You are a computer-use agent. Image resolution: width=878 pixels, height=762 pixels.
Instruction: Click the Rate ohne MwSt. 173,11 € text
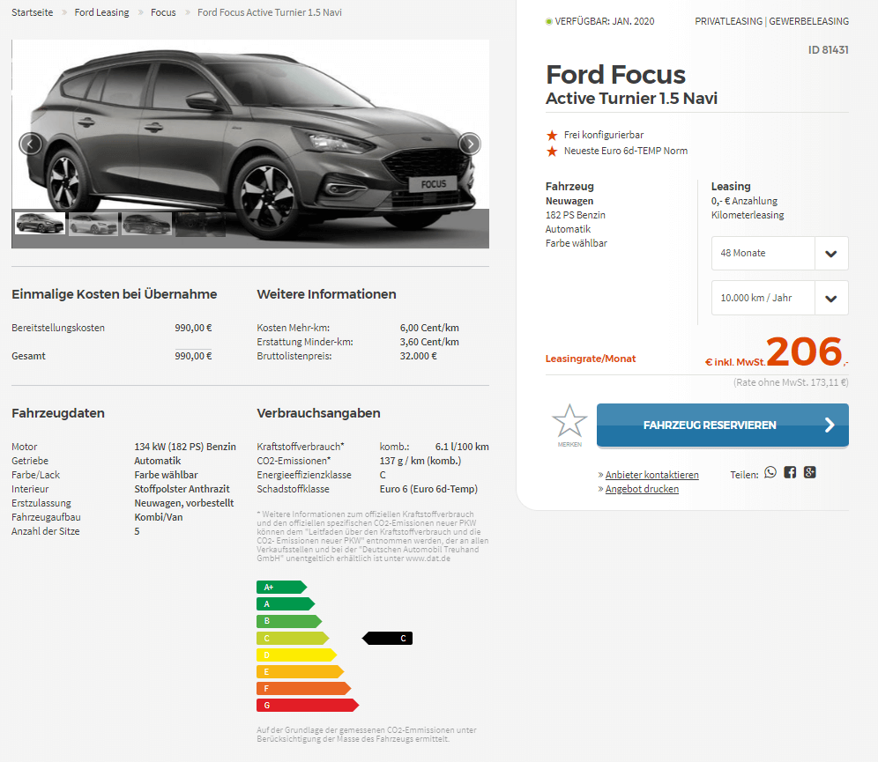[x=791, y=382]
